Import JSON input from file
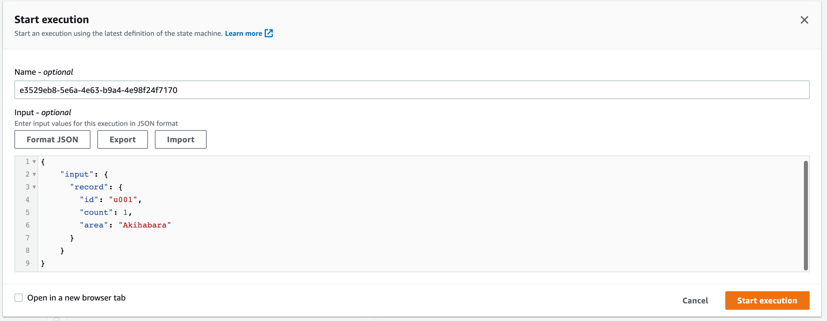Viewport: 827px width, 321px height. [180, 139]
